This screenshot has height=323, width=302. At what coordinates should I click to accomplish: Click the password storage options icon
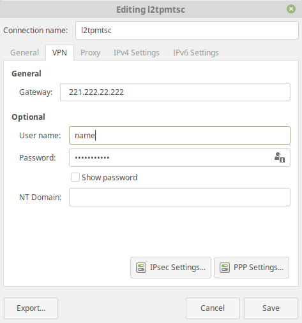coord(280,157)
